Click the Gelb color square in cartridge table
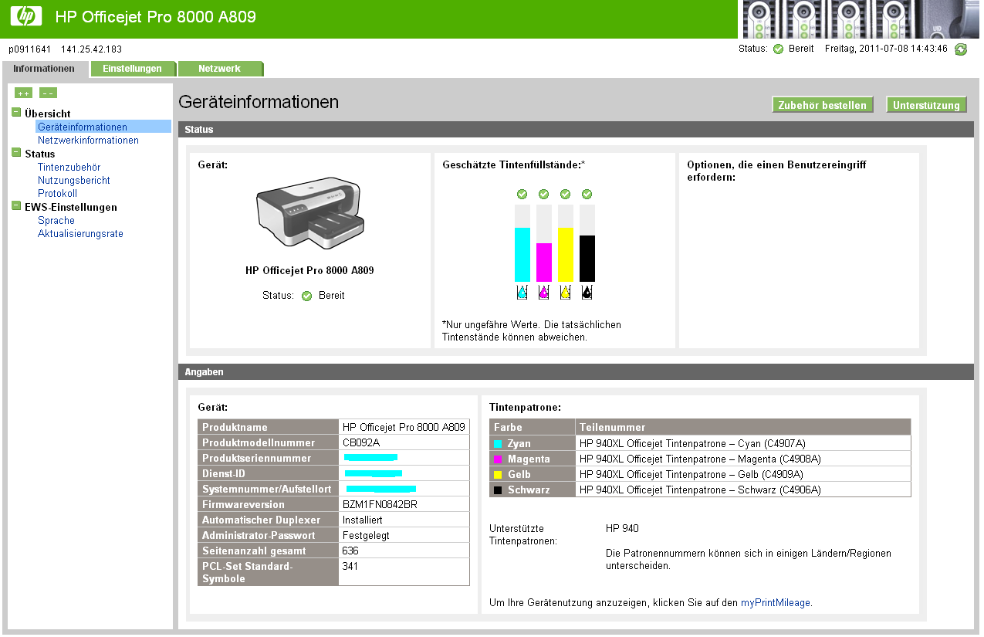Image resolution: width=984 pixels, height=637 pixels. point(498,475)
